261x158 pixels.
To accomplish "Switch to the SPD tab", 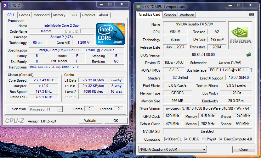I will (x=74, y=15).
